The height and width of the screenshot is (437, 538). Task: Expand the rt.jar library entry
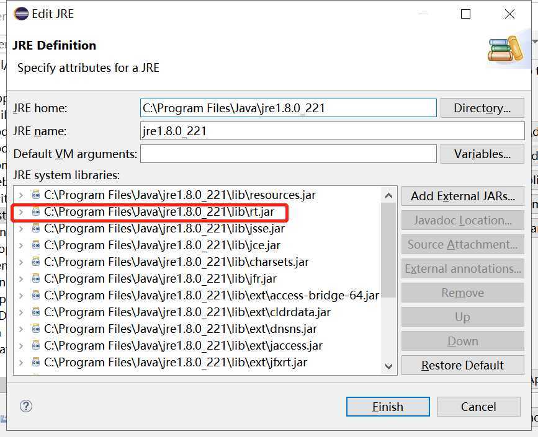click(x=21, y=212)
